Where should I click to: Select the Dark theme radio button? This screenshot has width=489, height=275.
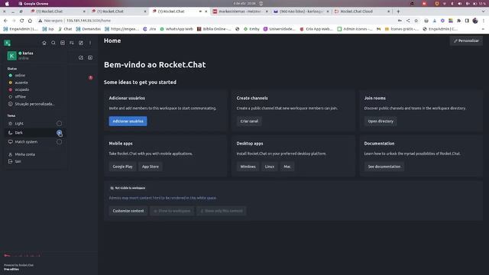pos(59,133)
